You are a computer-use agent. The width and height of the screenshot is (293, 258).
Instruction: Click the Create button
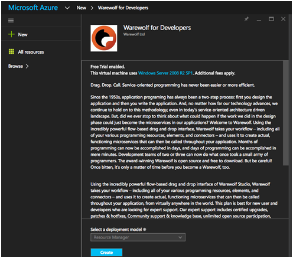pos(106,252)
